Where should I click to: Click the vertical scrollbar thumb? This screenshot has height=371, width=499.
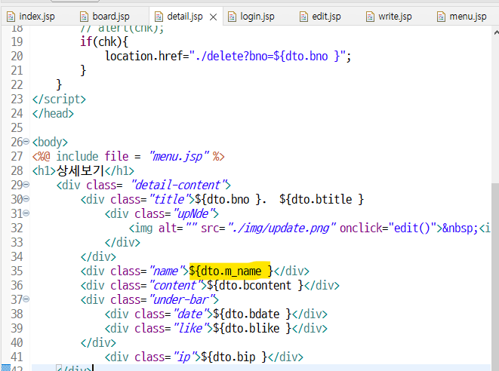tap(495, 277)
